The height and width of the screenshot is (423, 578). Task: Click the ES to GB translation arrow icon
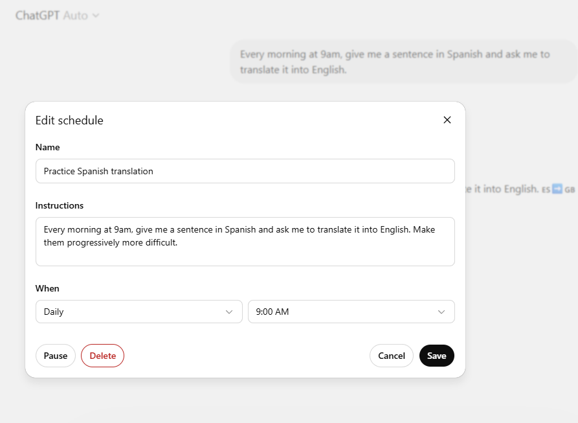[557, 189]
